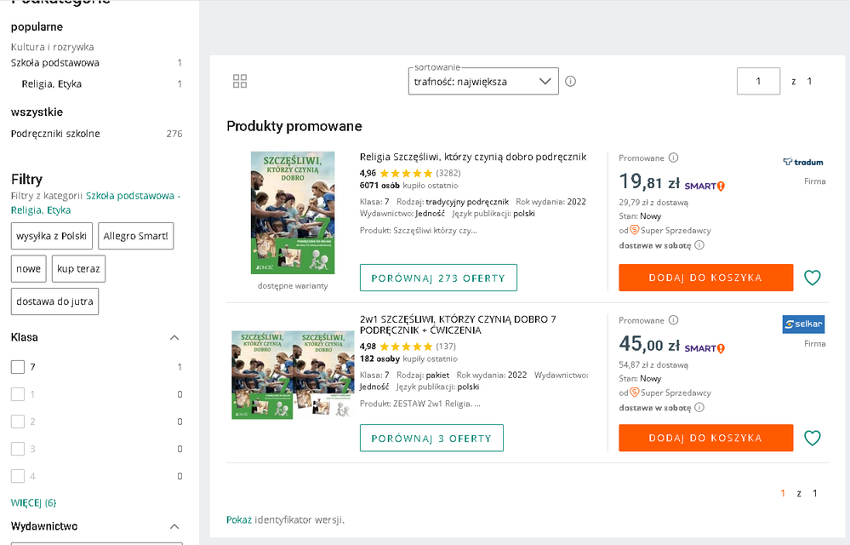Viewport: 850px width, 545px height.
Task: Click info icon next to sorting dropdown
Action: [x=570, y=82]
